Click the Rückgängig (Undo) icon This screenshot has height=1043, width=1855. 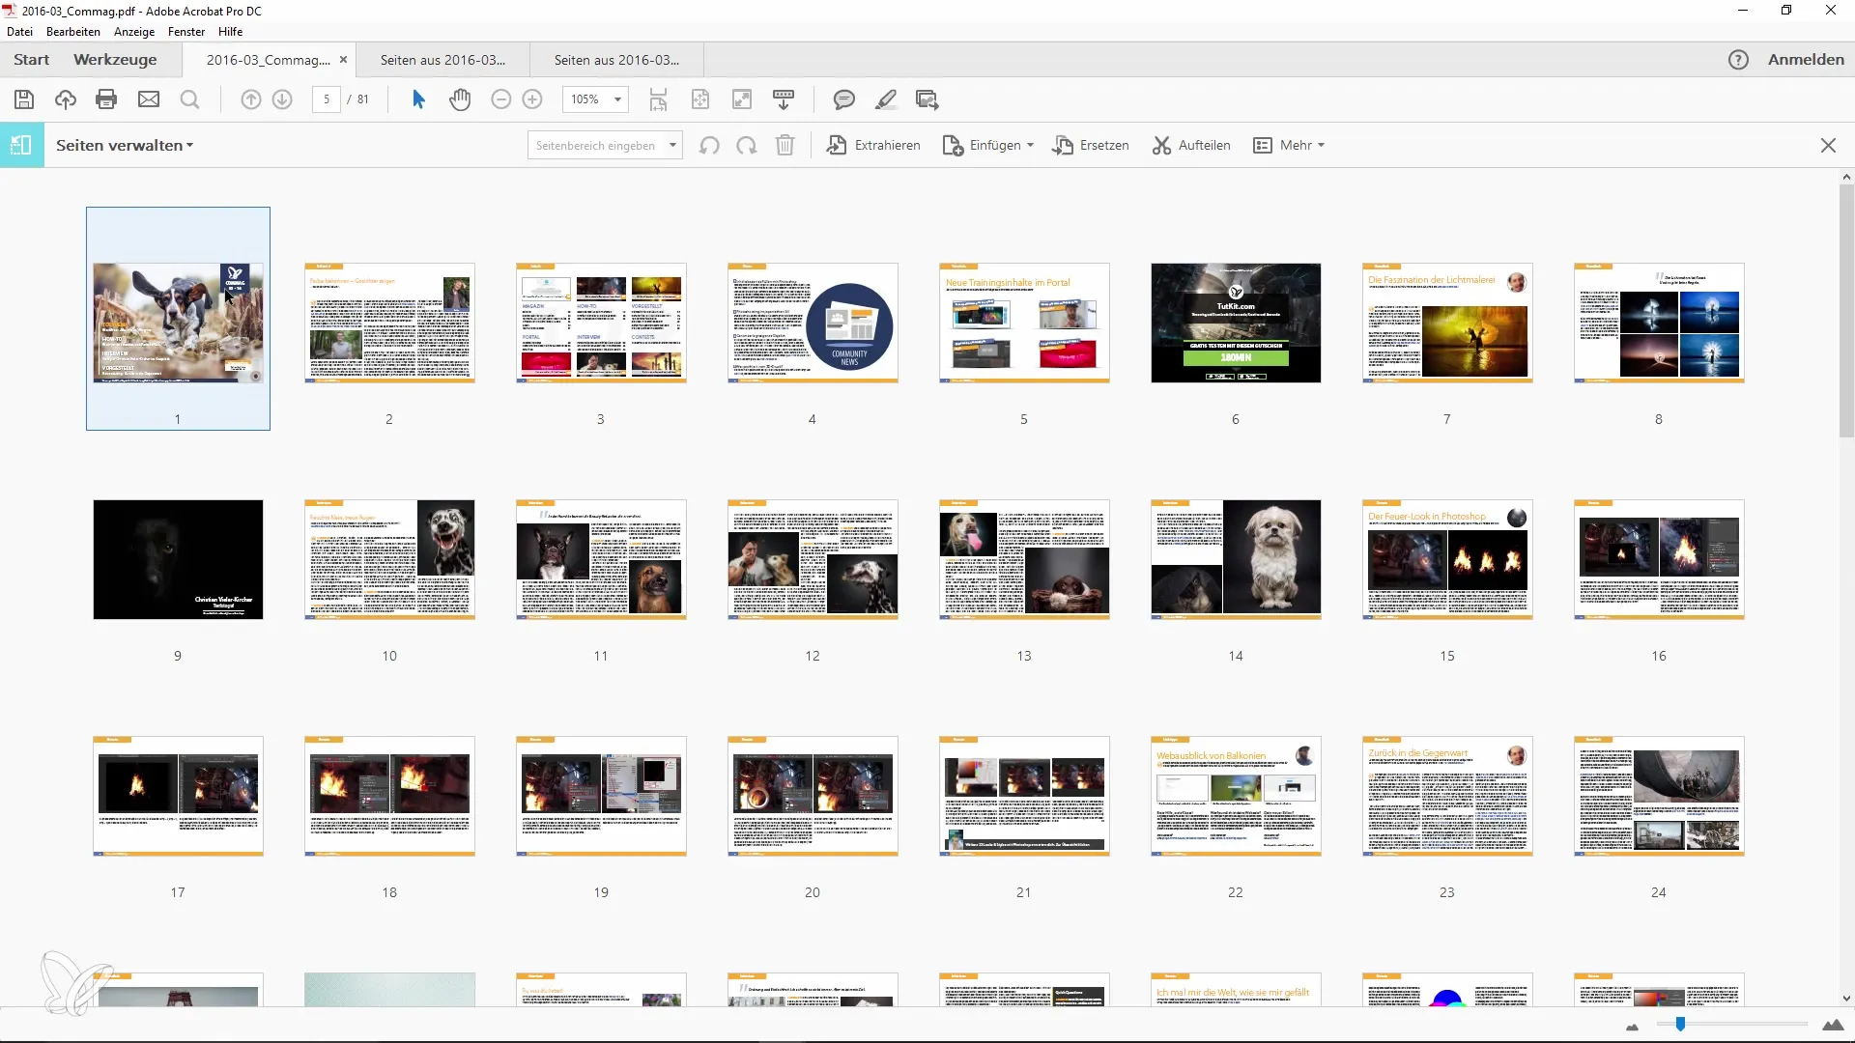tap(708, 145)
